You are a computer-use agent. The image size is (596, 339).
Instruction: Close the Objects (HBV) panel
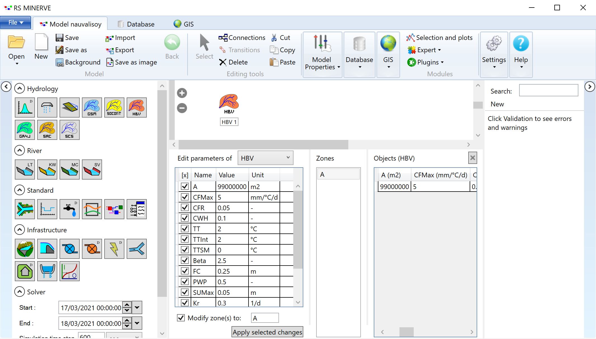pyautogui.click(x=472, y=158)
